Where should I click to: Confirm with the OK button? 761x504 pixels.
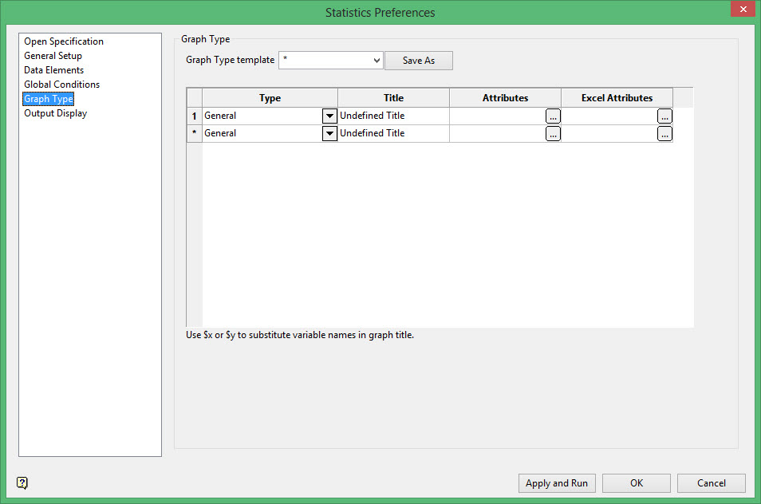pos(636,483)
